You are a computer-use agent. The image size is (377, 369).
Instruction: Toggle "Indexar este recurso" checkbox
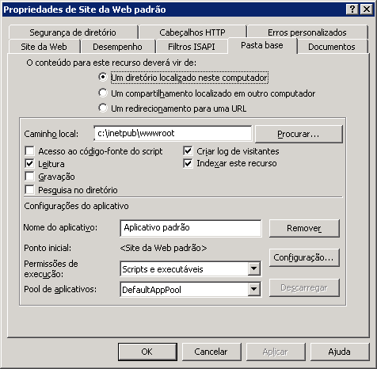coord(188,163)
